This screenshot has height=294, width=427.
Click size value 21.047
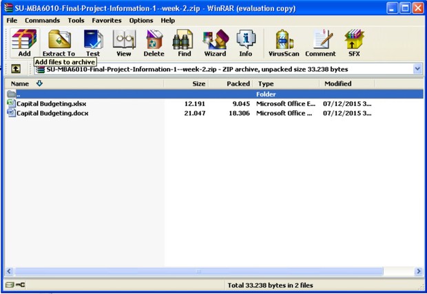click(195, 113)
